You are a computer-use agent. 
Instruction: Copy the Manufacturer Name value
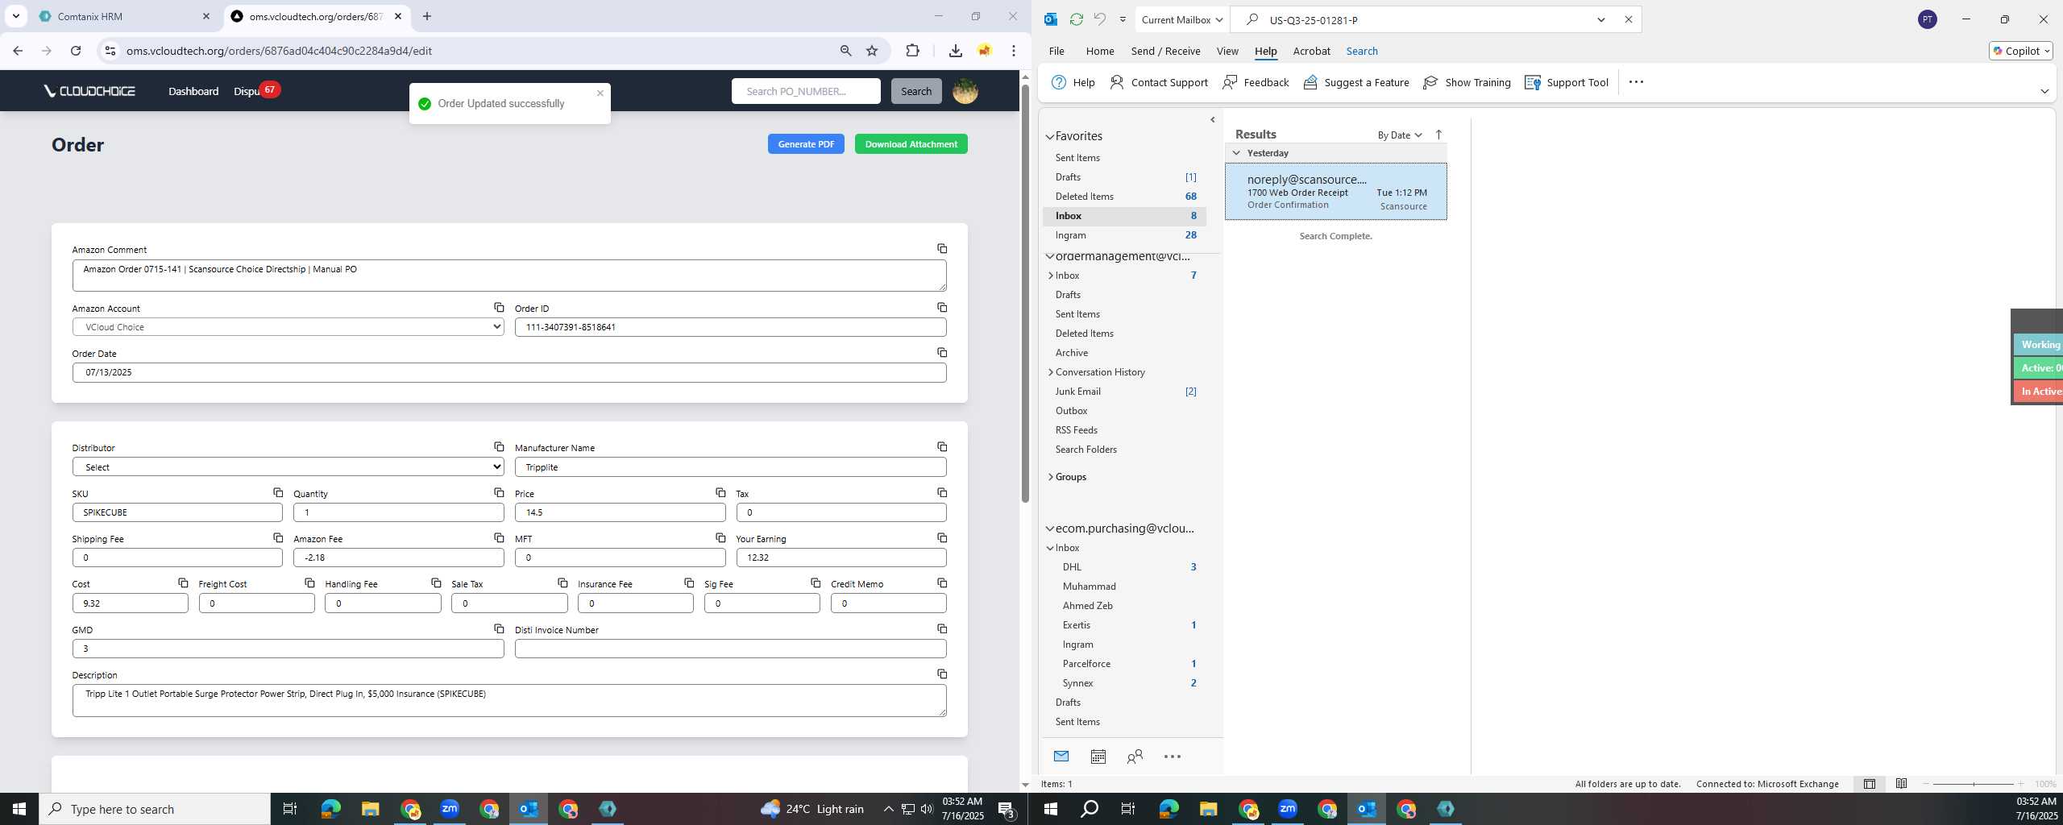click(x=941, y=447)
